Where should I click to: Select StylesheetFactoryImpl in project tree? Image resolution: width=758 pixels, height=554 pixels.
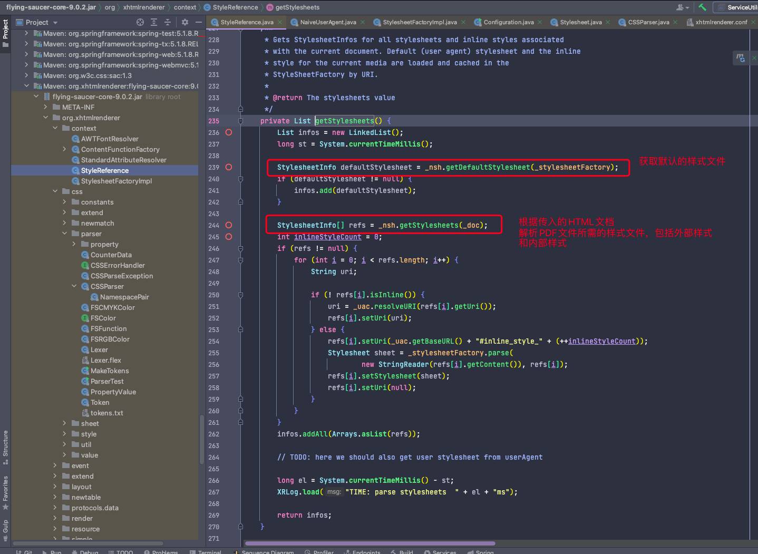click(116, 181)
